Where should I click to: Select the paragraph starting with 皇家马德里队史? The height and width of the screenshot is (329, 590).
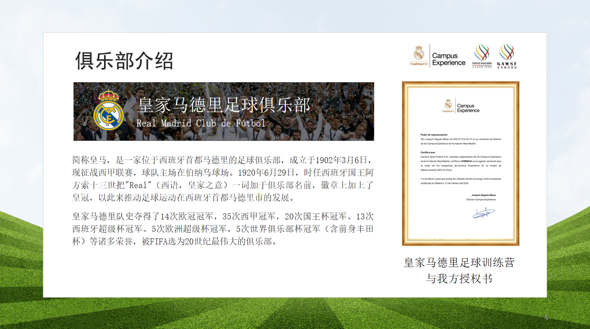[223, 229]
